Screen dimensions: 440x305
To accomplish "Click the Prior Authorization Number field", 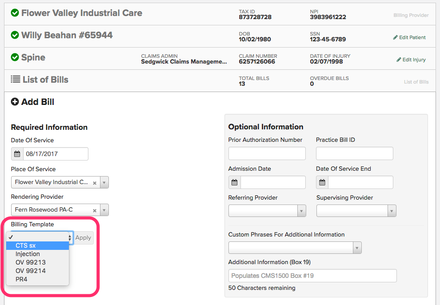I will 267,153.
